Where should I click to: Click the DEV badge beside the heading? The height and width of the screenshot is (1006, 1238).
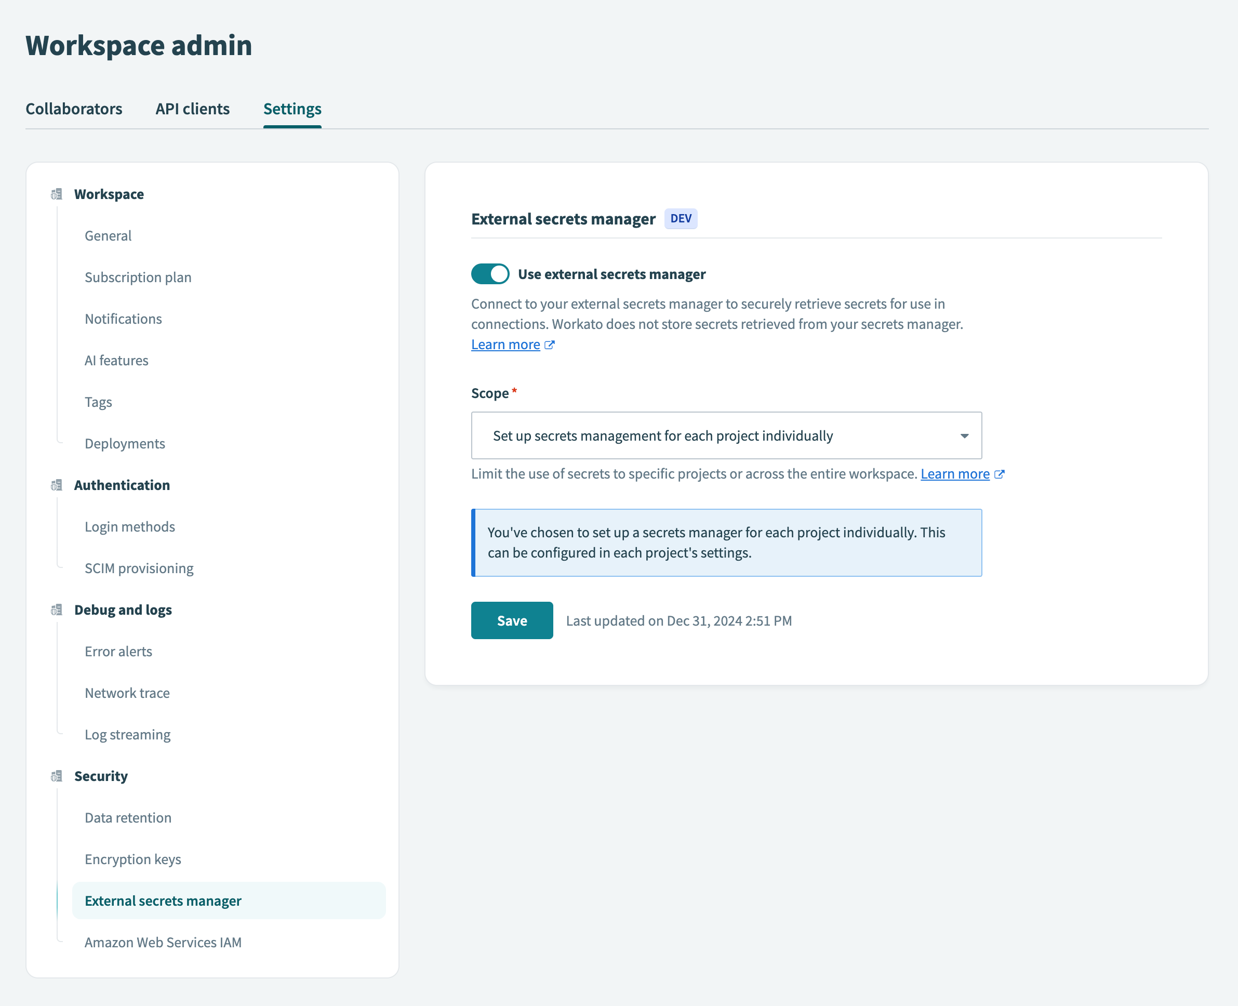click(681, 218)
